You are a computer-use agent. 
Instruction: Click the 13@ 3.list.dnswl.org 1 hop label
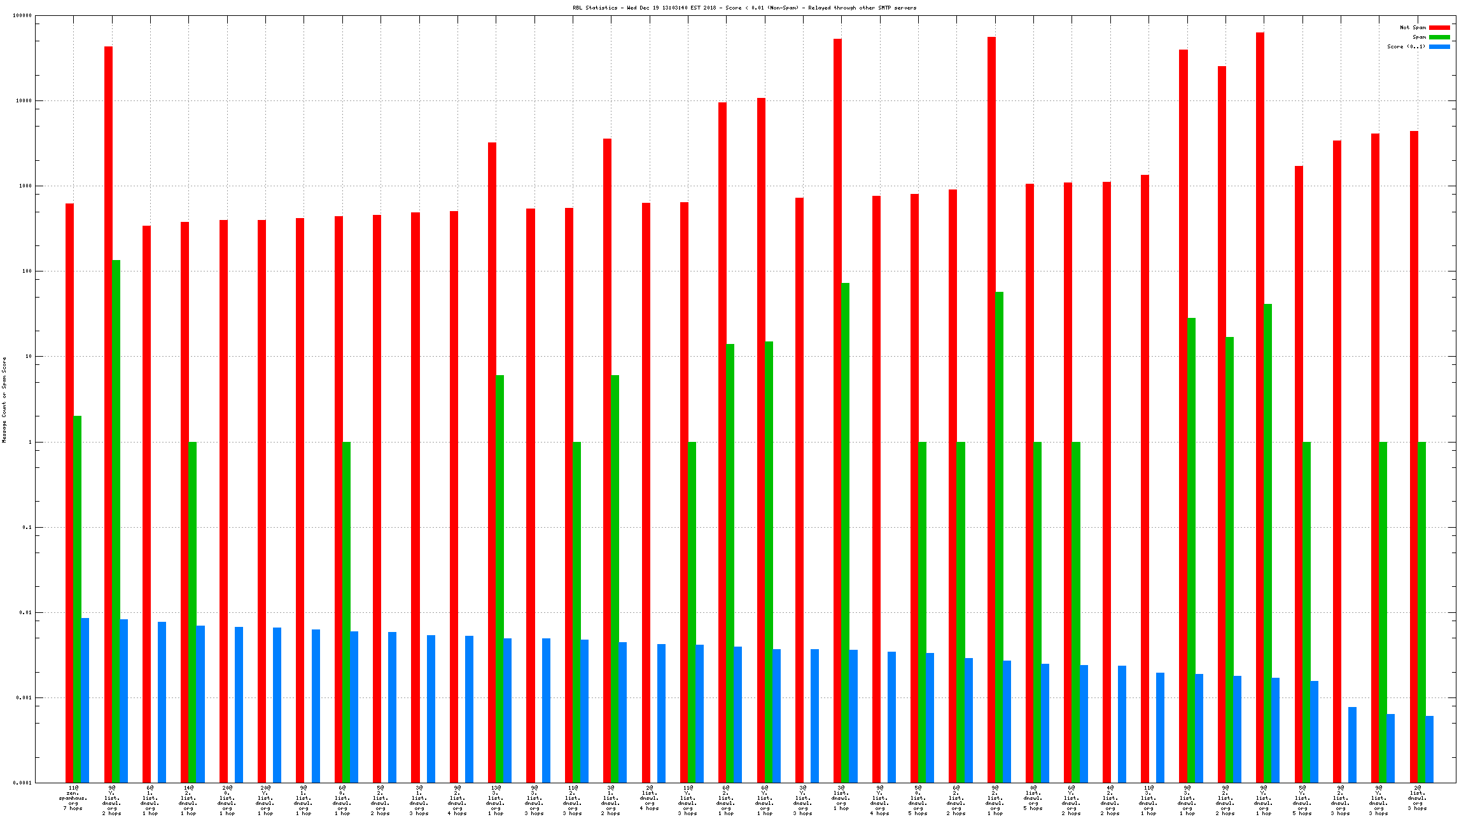click(496, 800)
